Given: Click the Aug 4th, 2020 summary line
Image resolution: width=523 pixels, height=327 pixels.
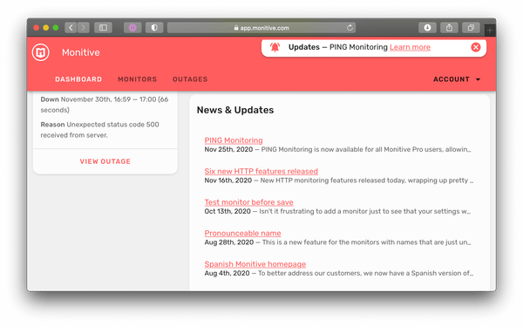Looking at the screenshot, I should (x=339, y=273).
